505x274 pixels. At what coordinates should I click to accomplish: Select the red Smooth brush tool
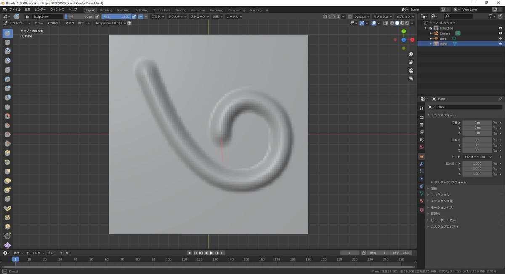7,116
